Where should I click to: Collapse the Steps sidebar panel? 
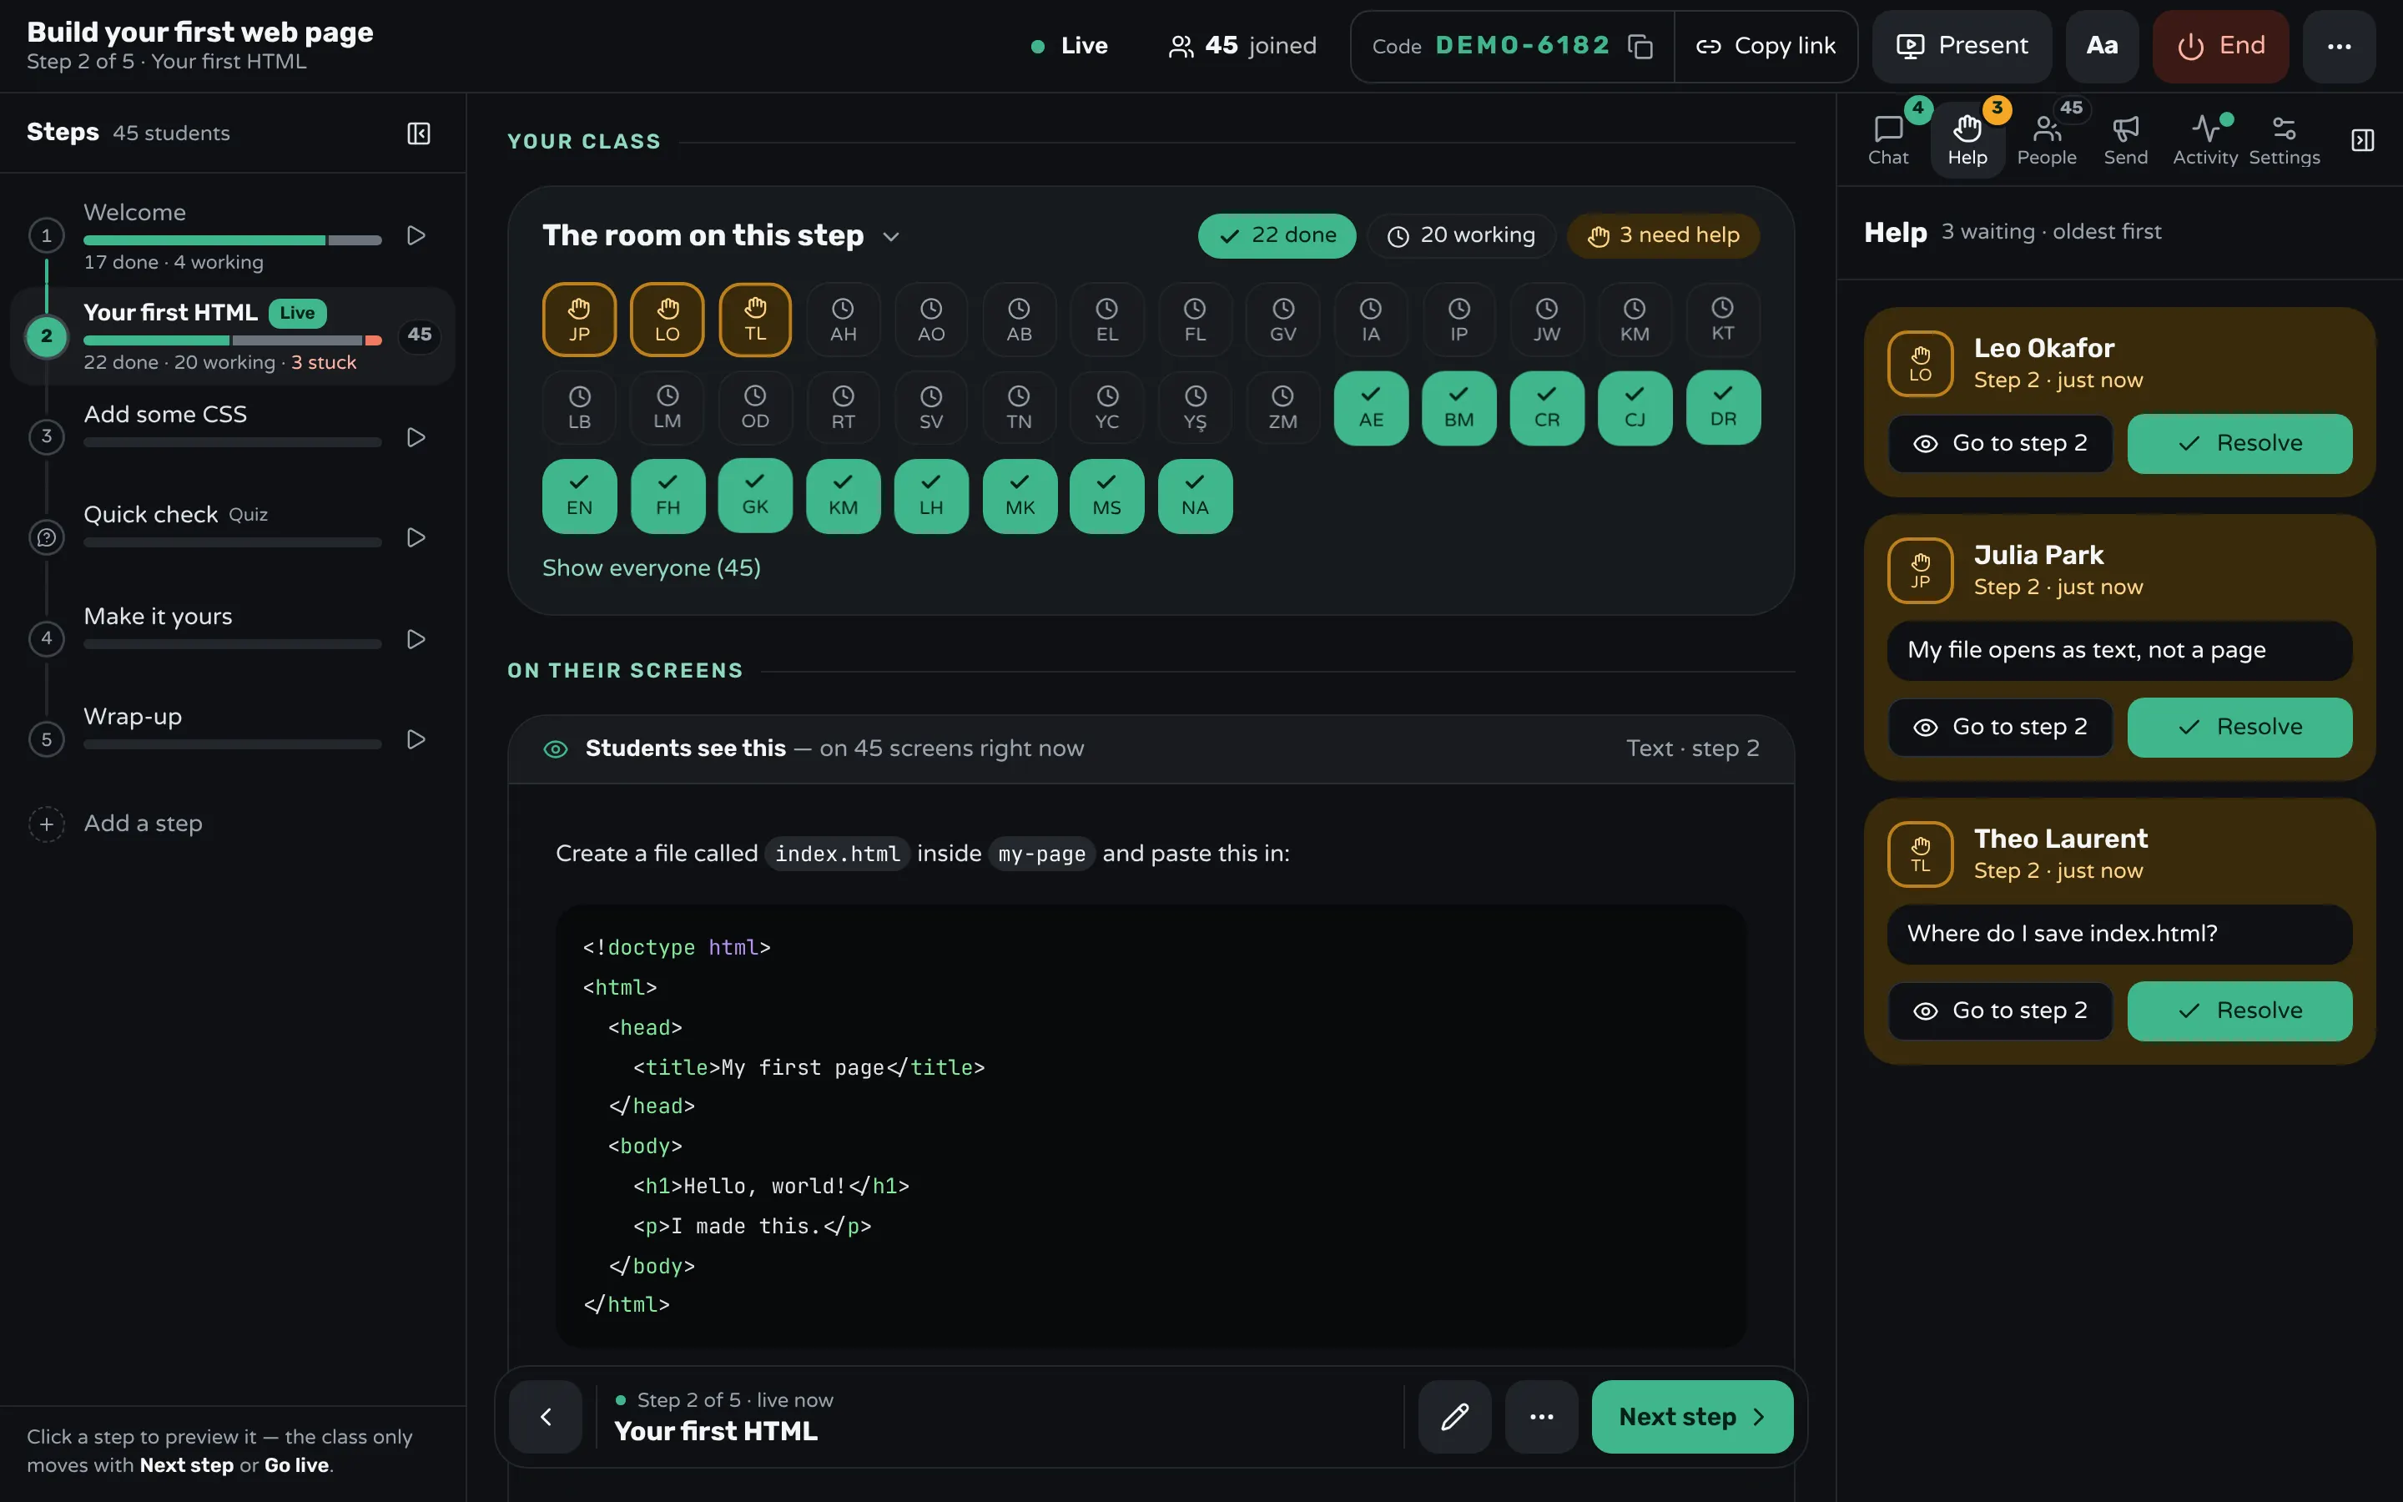pos(419,134)
